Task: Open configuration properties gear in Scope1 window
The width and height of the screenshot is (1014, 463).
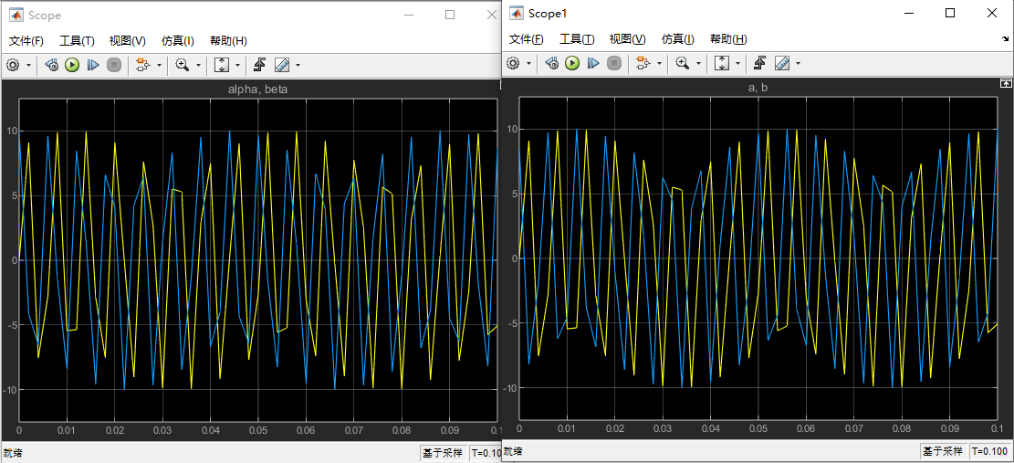Action: pyautogui.click(x=513, y=63)
